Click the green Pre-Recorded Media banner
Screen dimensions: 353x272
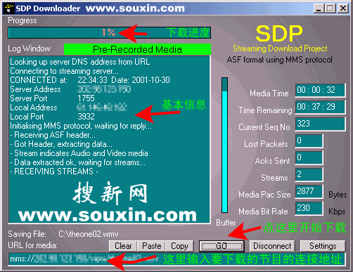(137, 49)
